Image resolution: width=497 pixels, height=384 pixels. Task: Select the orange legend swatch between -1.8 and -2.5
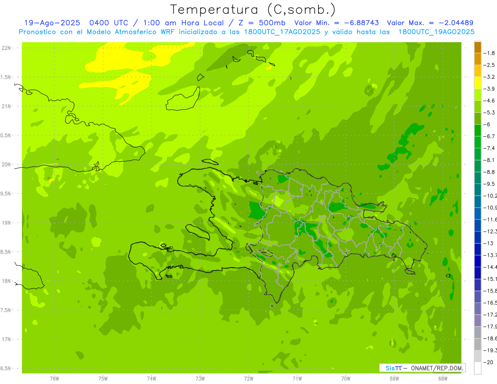coord(478,59)
